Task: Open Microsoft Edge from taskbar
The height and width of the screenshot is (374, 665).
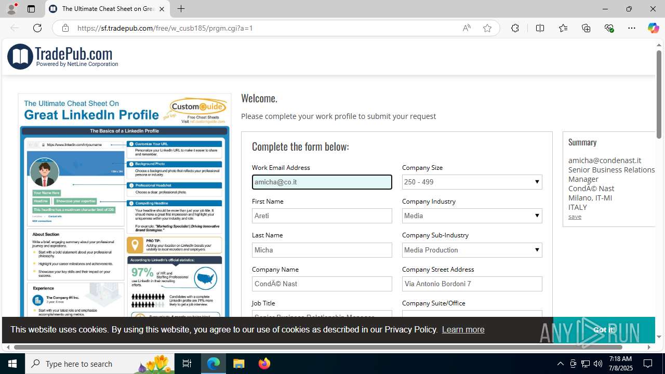Action: click(x=214, y=364)
